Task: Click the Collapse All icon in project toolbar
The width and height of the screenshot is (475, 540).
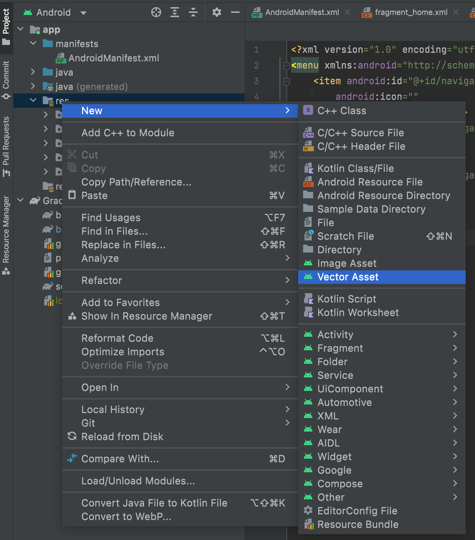Action: [193, 12]
